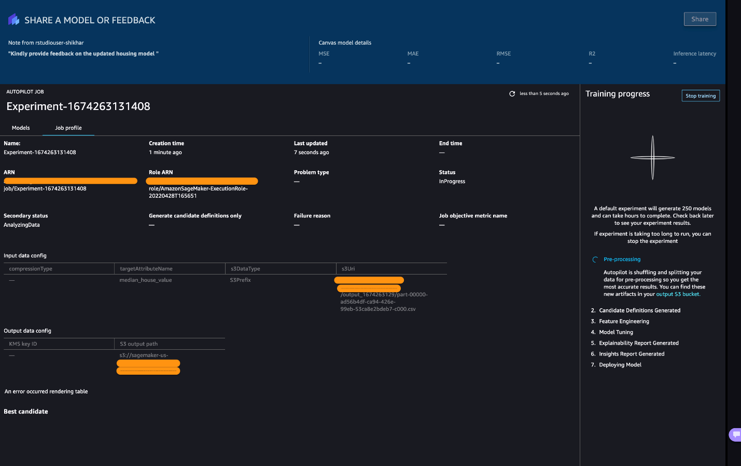
Task: Click the AnalyzingData secondary status value
Action: [22, 225]
